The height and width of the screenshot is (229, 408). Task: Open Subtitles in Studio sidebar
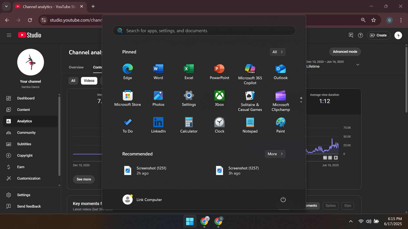(x=30, y=144)
